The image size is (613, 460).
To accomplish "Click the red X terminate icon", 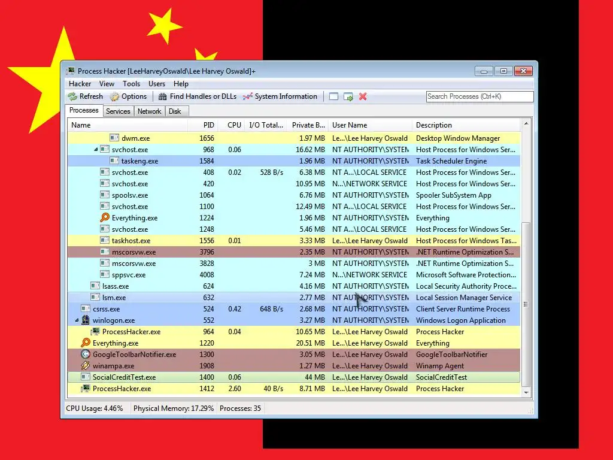I will click(363, 96).
